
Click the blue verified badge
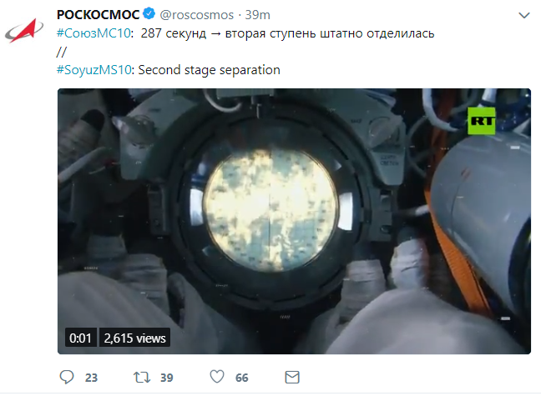(149, 14)
